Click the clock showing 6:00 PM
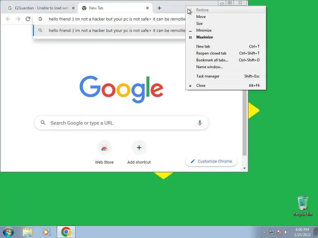Viewport: 318px width, 238px height. click(x=302, y=232)
